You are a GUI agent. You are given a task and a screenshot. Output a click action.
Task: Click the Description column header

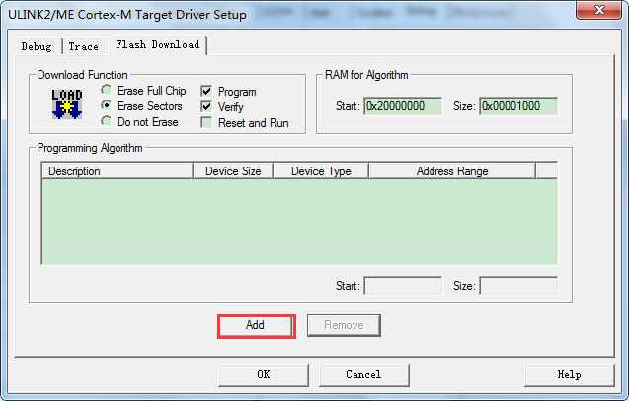[x=118, y=171]
